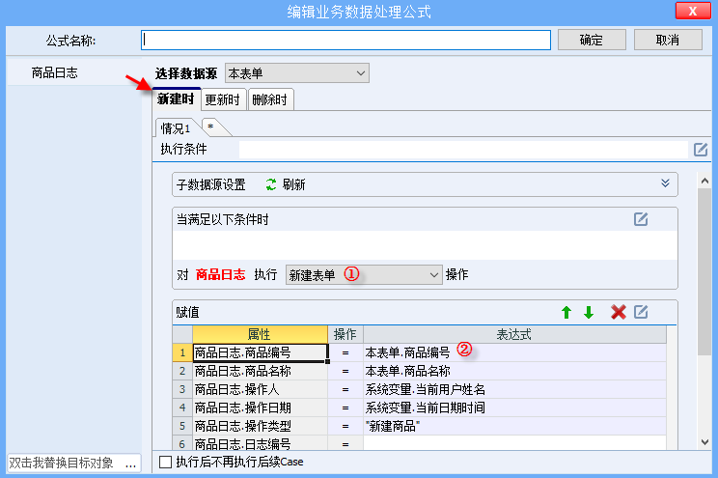Switch to the 删除时 tab
718x478 pixels.
[270, 99]
